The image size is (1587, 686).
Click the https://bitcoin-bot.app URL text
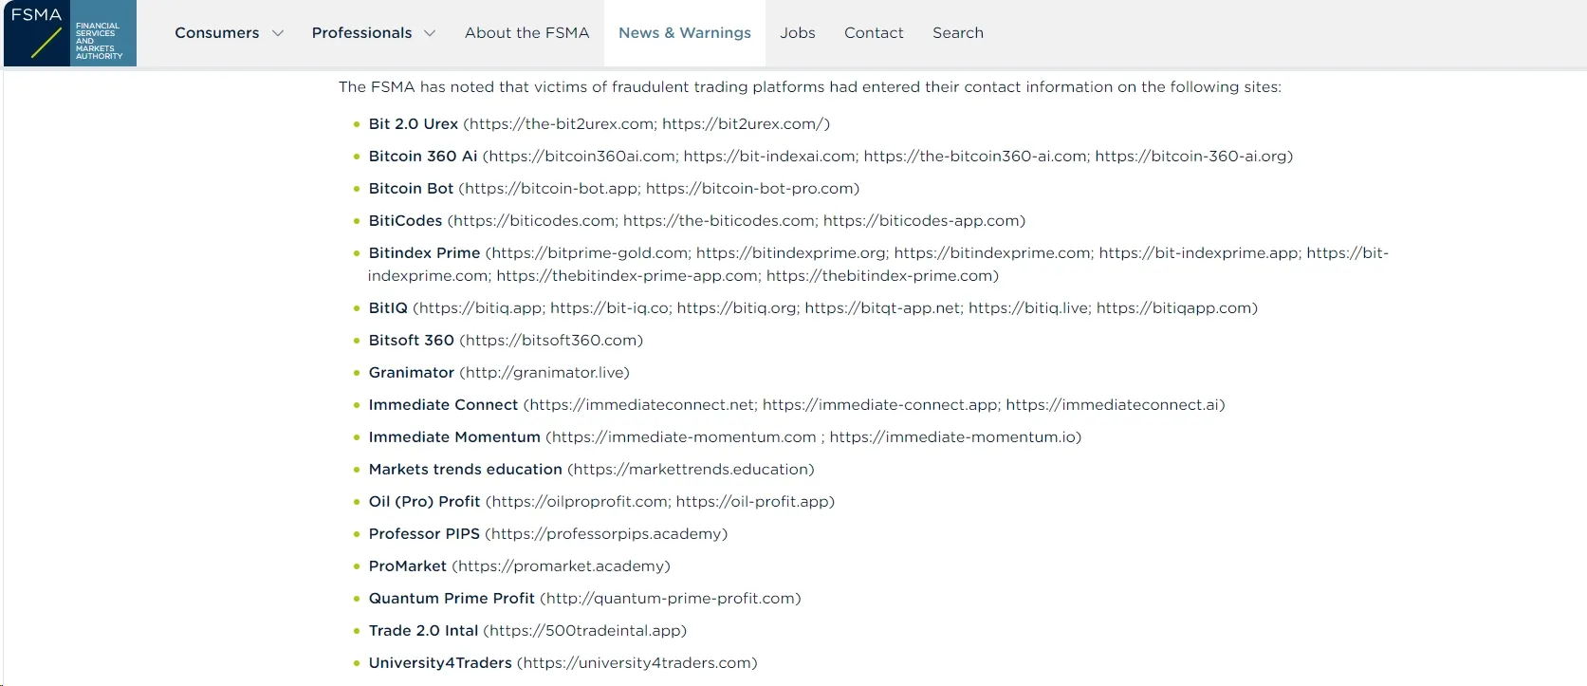(551, 189)
